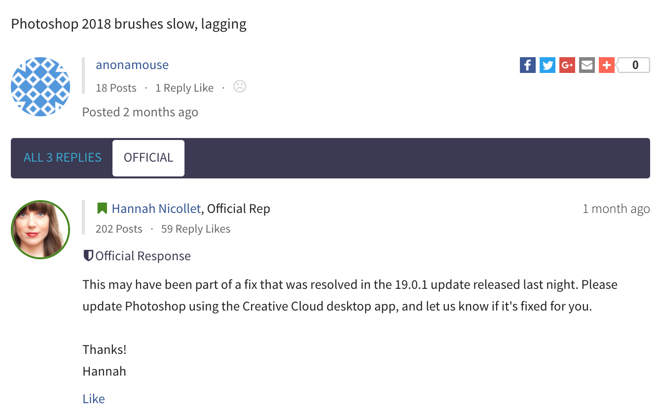Open Hannah Nicollet's profile link
This screenshot has height=415, width=659.
(156, 209)
